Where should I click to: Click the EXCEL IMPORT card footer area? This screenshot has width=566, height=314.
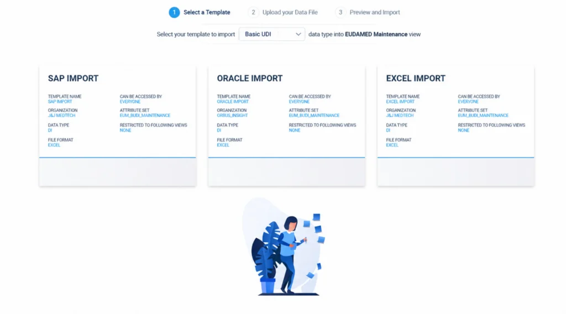[455, 172]
